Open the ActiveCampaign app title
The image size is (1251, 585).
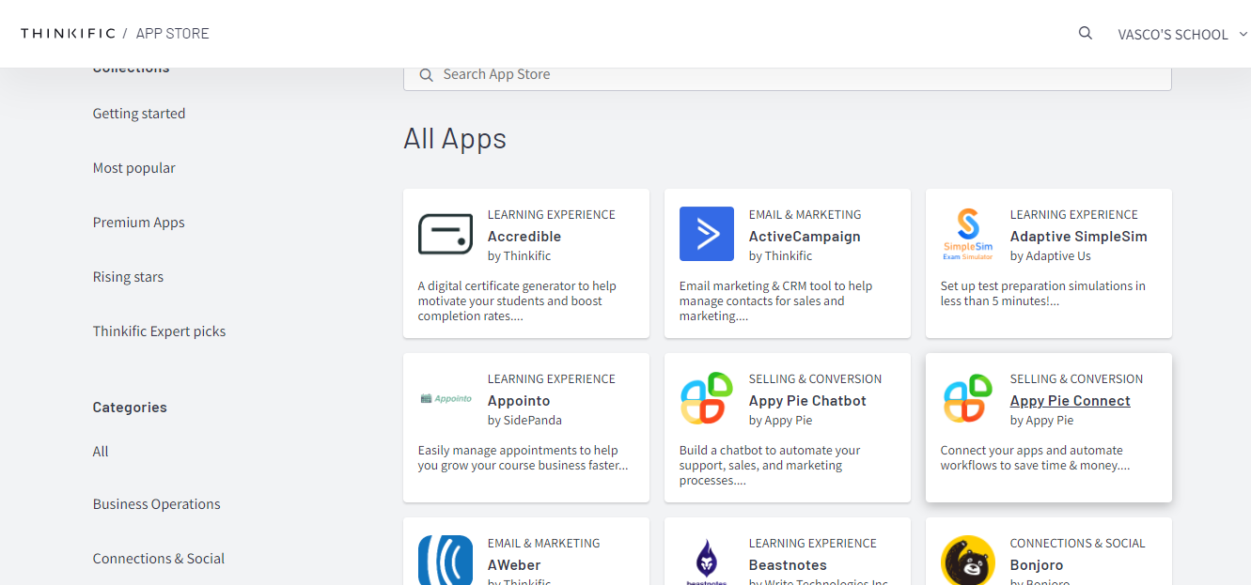[x=805, y=237]
